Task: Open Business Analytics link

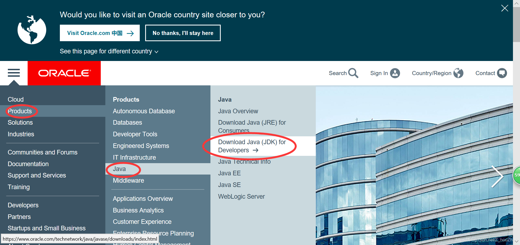Action: coord(138,210)
